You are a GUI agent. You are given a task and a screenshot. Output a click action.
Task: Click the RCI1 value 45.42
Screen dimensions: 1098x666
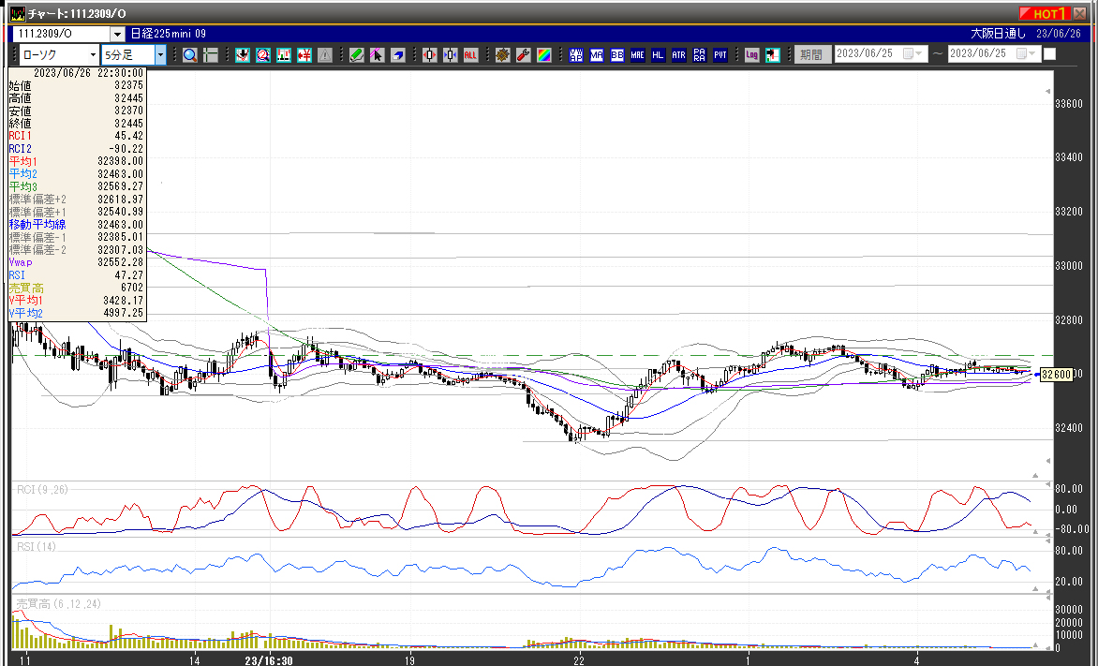[129, 137]
